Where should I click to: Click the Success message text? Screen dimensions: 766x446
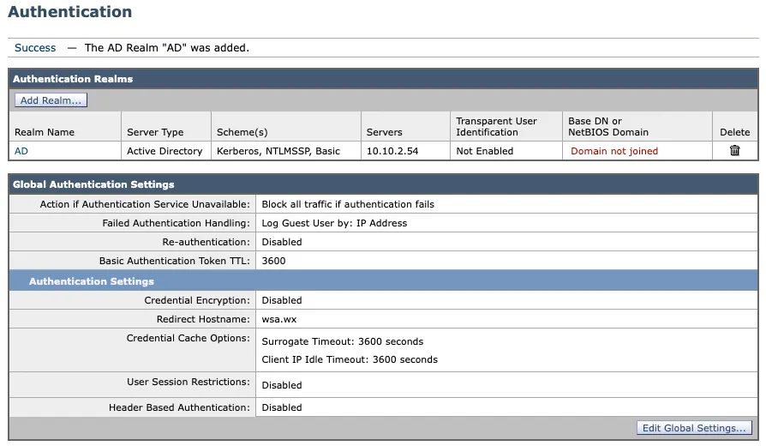tap(35, 48)
